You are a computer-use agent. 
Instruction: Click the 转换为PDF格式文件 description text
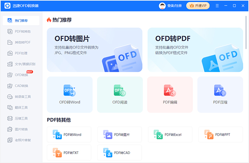coord(171,53)
